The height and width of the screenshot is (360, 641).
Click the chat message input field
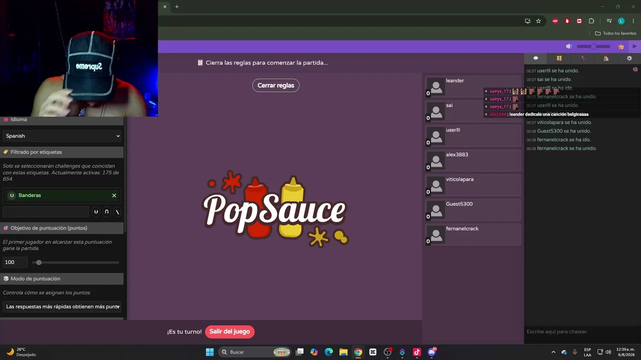tap(582, 331)
